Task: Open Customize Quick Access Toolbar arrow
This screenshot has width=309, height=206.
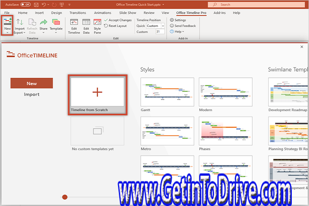Action: pyautogui.click(x=70, y=5)
